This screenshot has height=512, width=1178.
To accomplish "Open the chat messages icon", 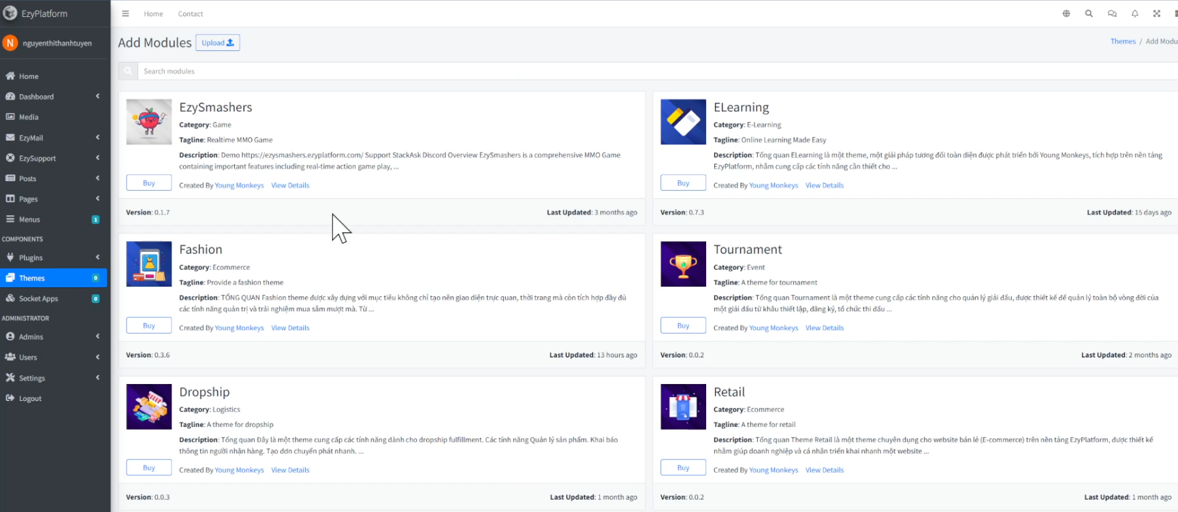I will (x=1112, y=14).
